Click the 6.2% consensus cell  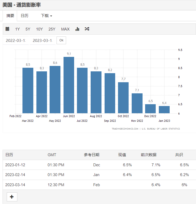pyautogui.click(x=184, y=175)
